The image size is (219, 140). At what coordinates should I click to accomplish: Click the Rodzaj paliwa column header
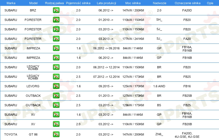coord(54,3)
